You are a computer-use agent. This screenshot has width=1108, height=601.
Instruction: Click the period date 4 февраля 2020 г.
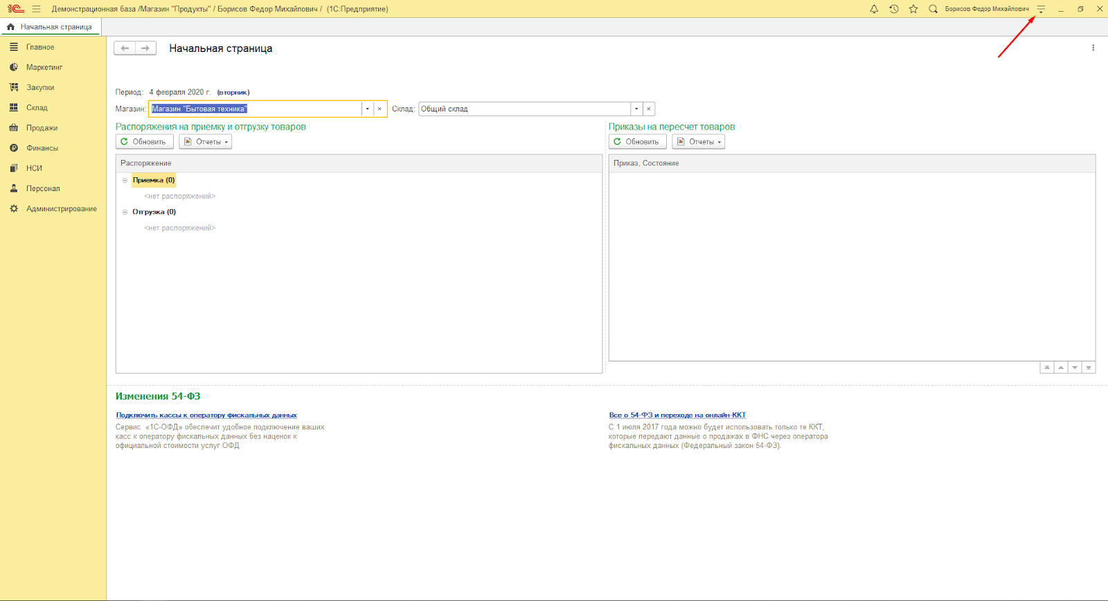180,92
